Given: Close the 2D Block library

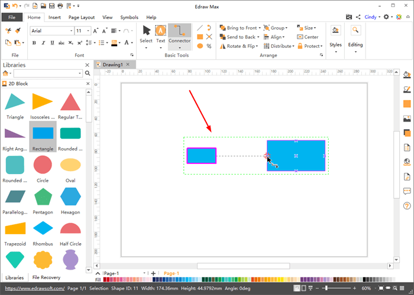Looking at the screenshot, I should tap(88, 84).
